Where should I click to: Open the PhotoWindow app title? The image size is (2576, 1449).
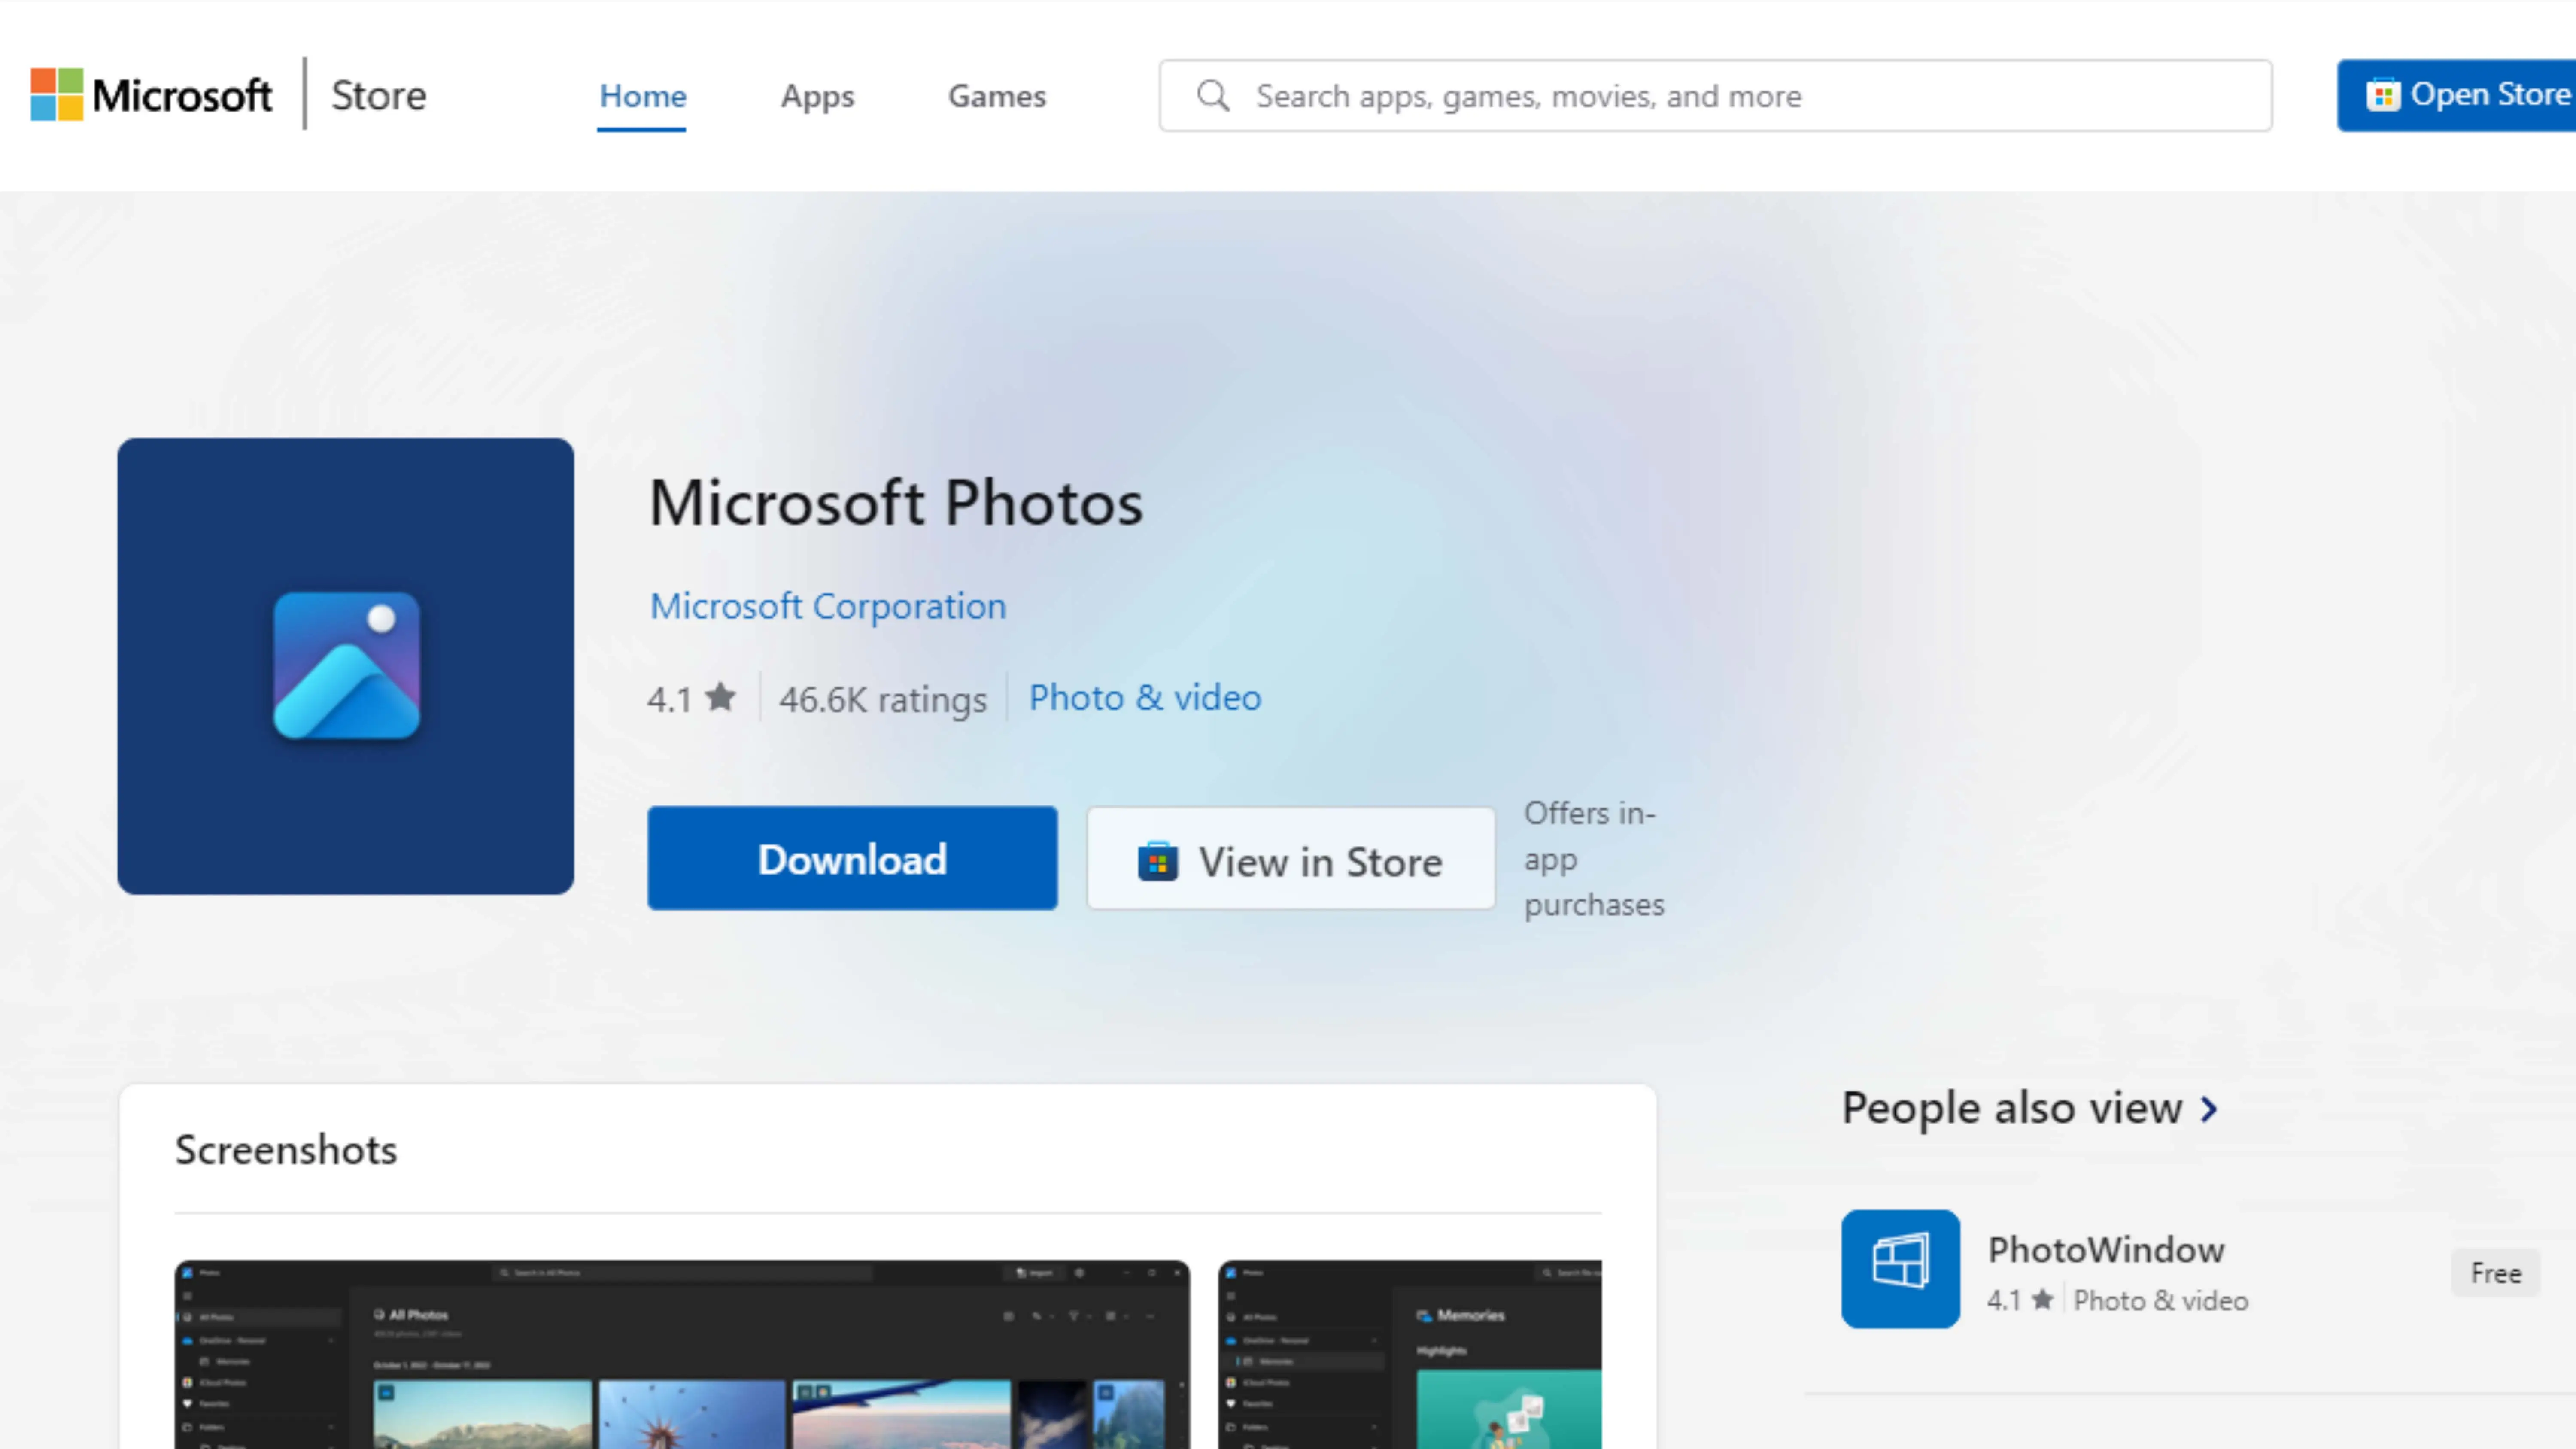click(2106, 1250)
